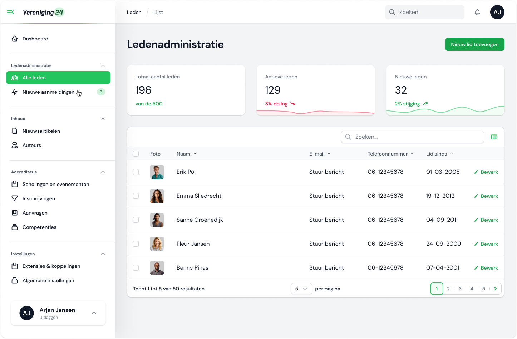Click the AJ avatar in top bar

[497, 12]
